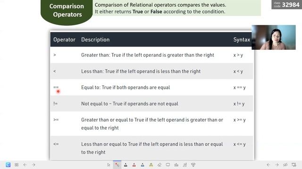Click the 'x <= y' syntax cell
This screenshot has width=302, height=169.
[x=239, y=144]
